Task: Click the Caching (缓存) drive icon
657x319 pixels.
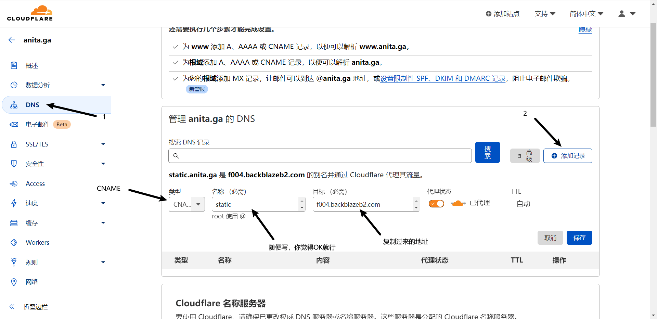Action: point(14,223)
